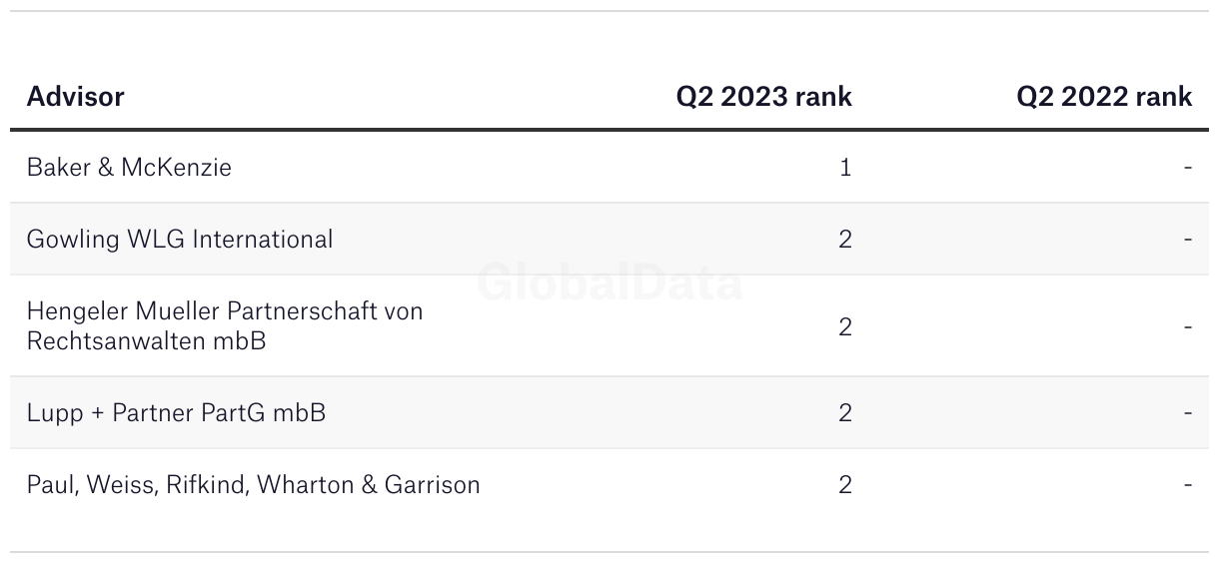
Task: Click the GlobalData watermark in the table
Action: click(609, 282)
